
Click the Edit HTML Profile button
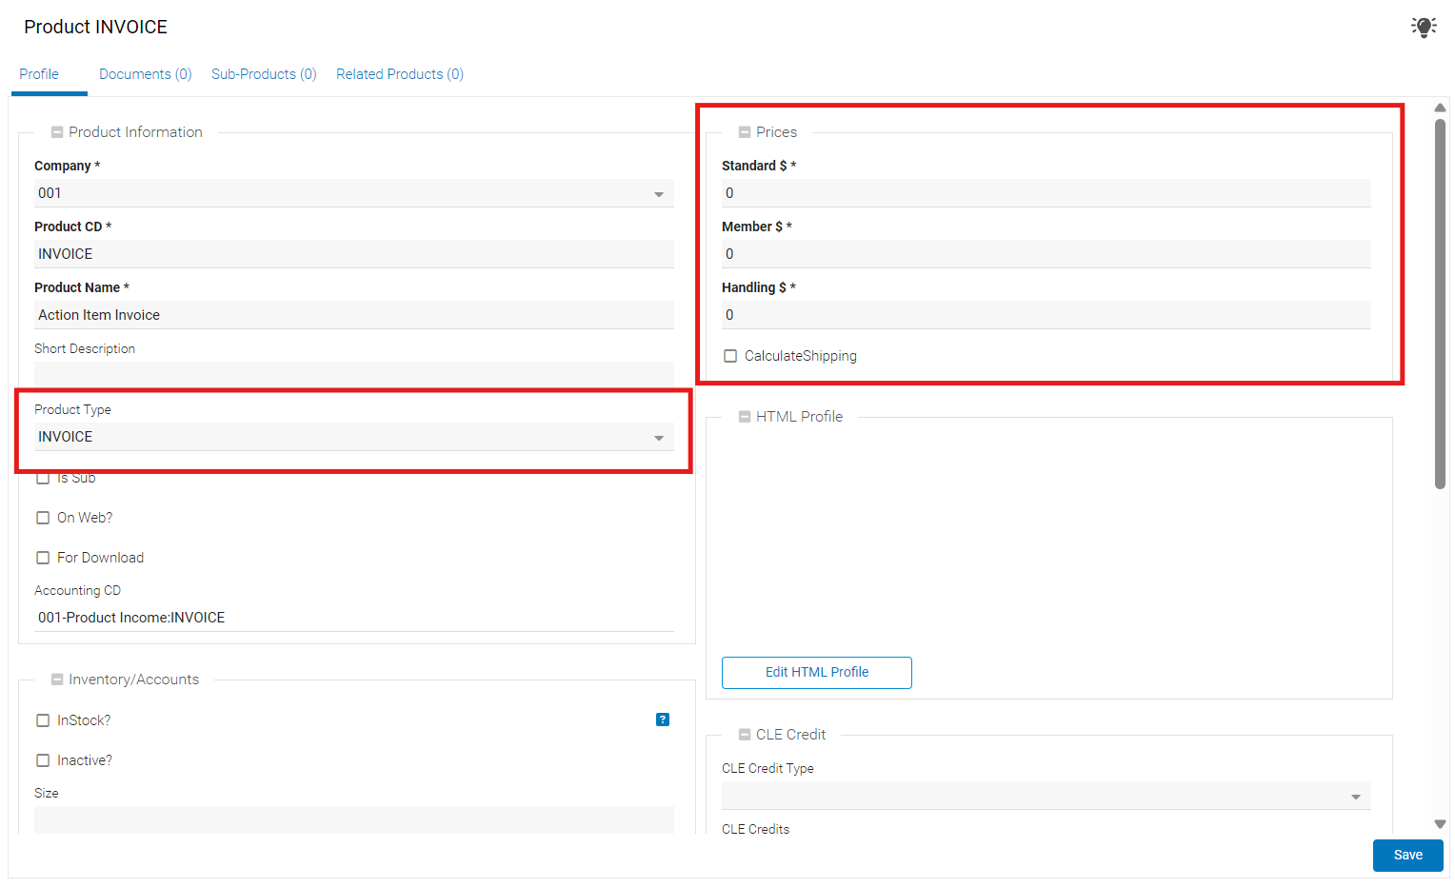pos(817,672)
